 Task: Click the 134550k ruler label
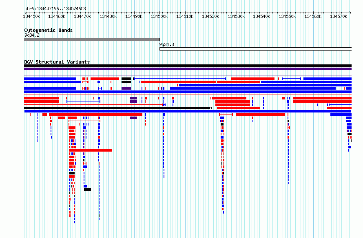(x=287, y=17)
